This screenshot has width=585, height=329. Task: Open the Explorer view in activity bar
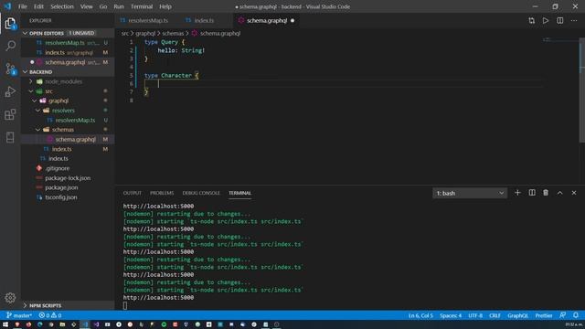coord(10,24)
